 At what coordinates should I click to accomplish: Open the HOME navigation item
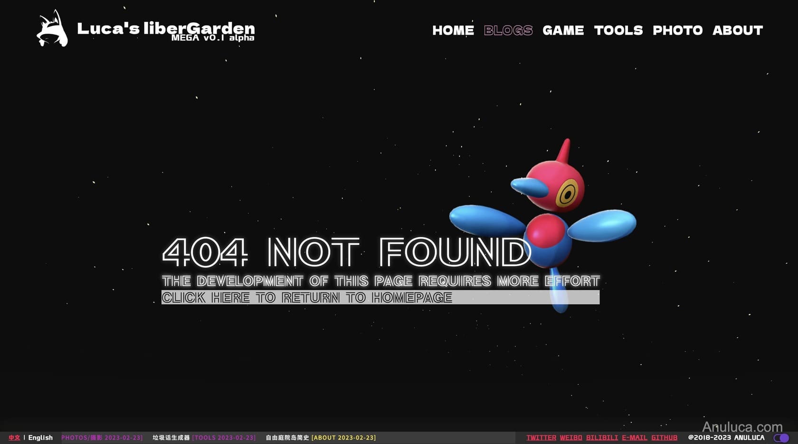pyautogui.click(x=453, y=30)
